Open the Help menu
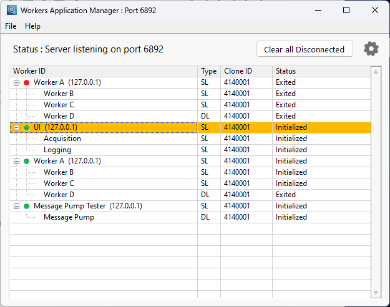This screenshot has height=307, width=390. 32,26
